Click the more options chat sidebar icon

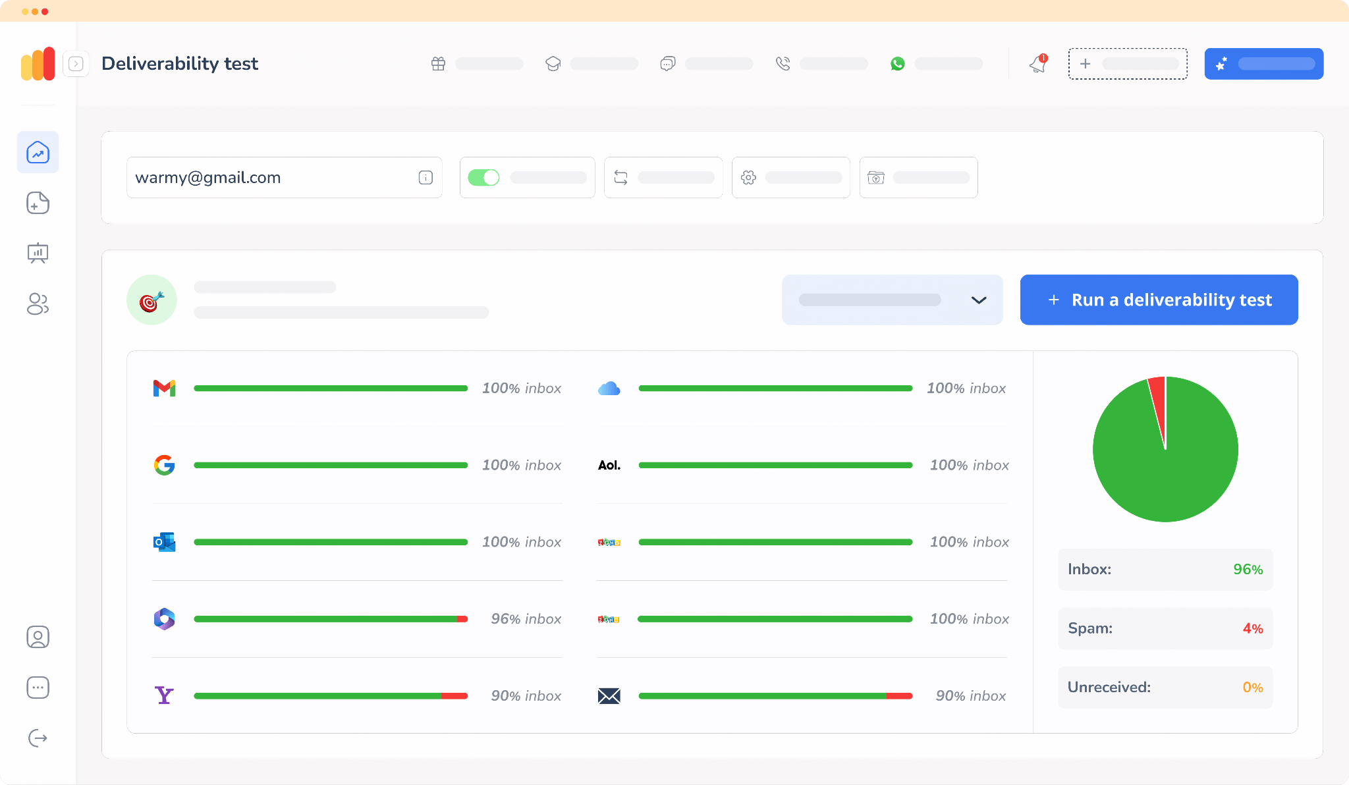38,688
